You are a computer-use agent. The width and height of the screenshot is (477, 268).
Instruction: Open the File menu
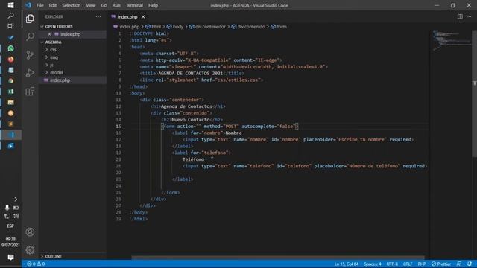(40, 5)
